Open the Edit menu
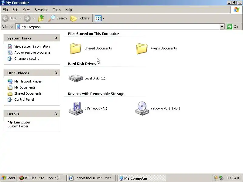 click(15, 10)
